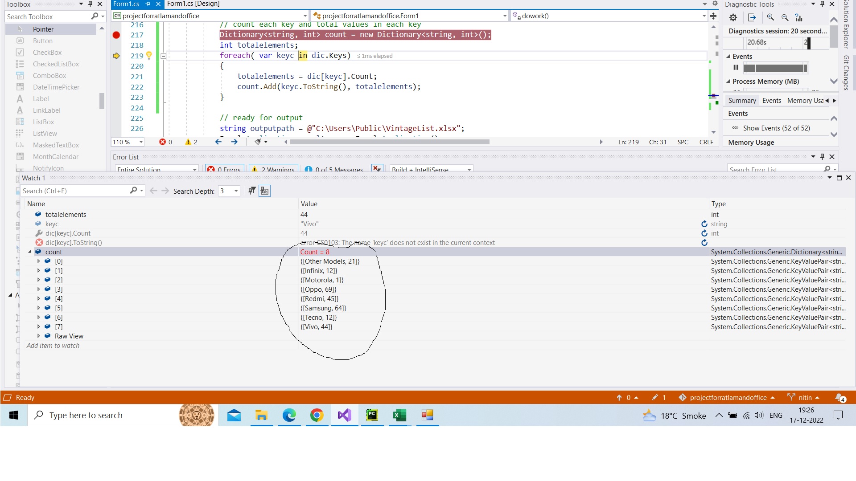856x481 pixels.
Task: Pause the Events track in diagnostics
Action: coord(736,68)
